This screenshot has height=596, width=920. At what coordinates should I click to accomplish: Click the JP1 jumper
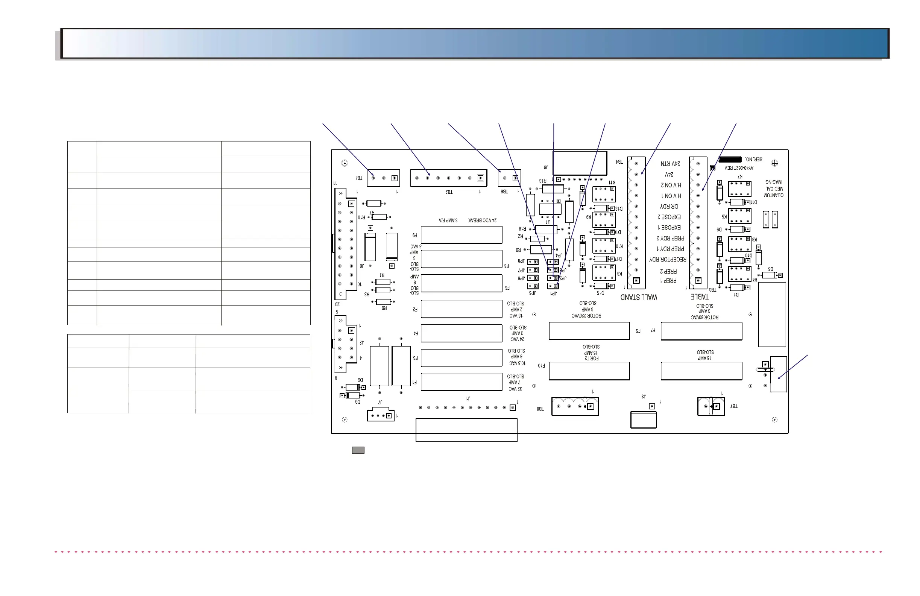pos(553,286)
